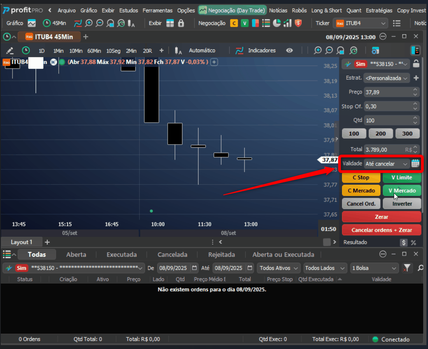Image resolution: width=428 pixels, height=349 pixels.
Task: Open the Todos Ativos filter dropdown
Action: (x=279, y=268)
